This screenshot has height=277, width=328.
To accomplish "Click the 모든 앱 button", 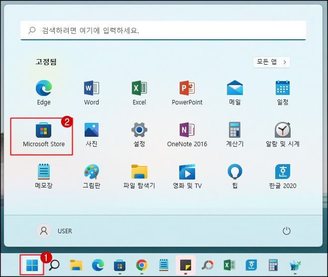I will tap(272, 62).
